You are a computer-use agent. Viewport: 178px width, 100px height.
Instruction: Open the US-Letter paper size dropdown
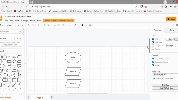[165, 75]
